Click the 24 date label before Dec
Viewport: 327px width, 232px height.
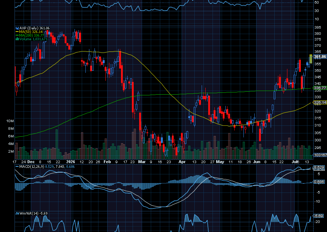(x=23, y=162)
